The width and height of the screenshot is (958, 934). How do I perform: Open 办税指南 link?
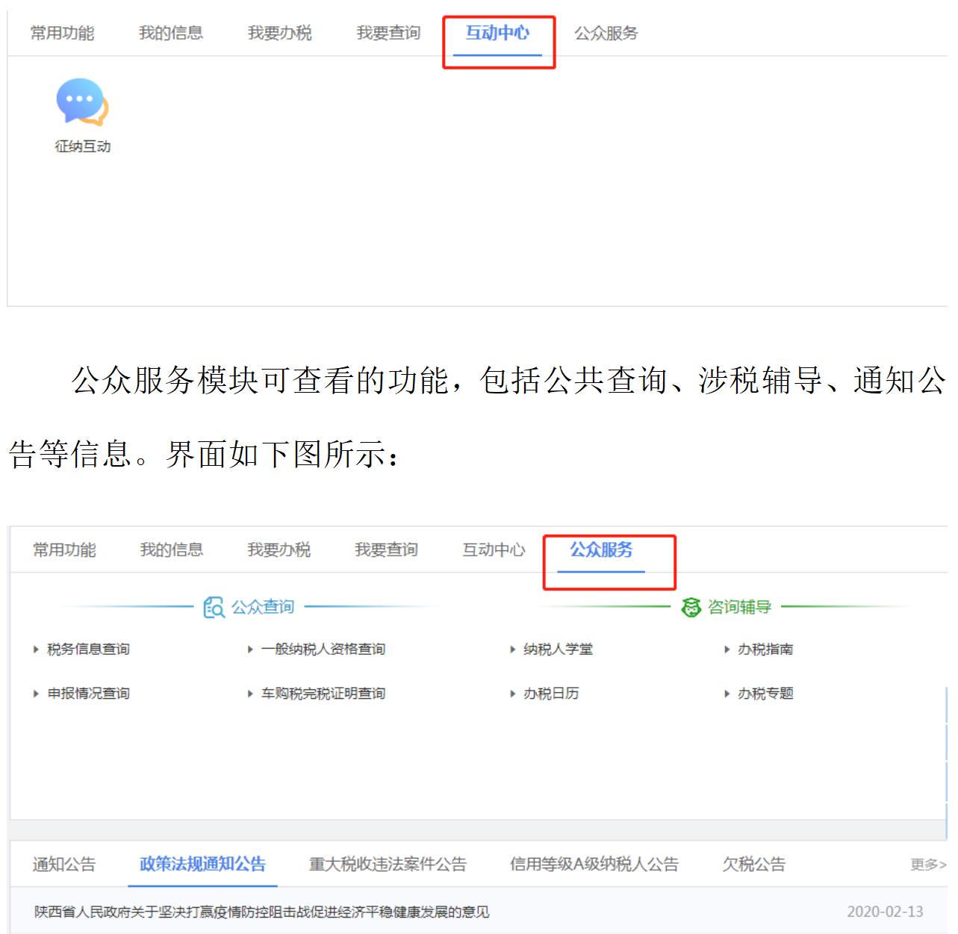coord(765,650)
